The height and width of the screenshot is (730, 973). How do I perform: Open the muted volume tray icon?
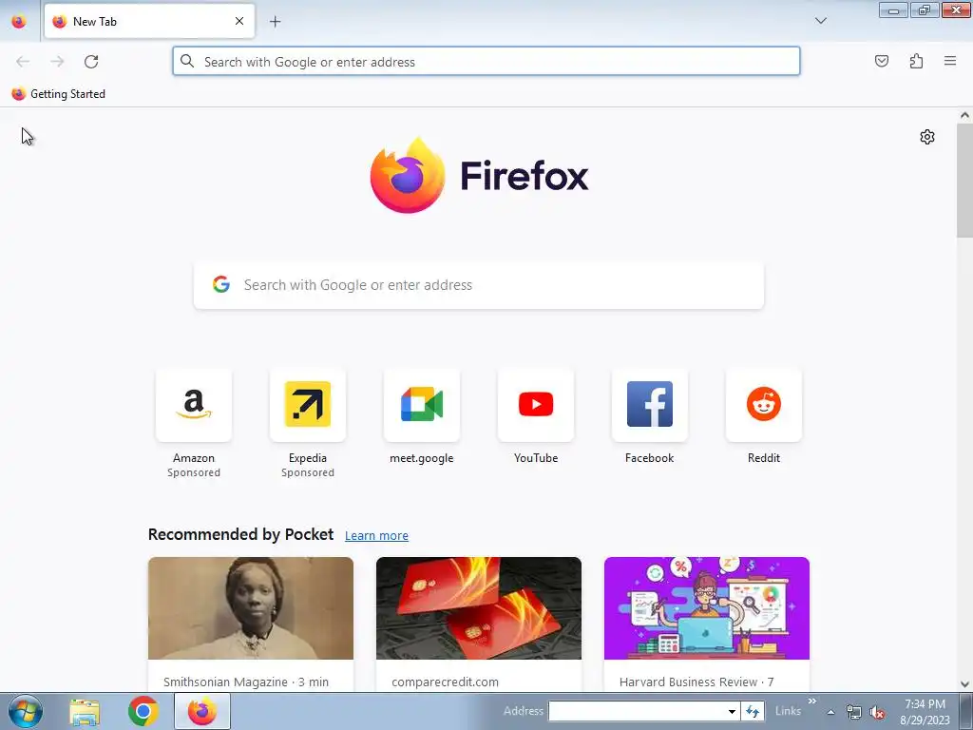coord(877,712)
